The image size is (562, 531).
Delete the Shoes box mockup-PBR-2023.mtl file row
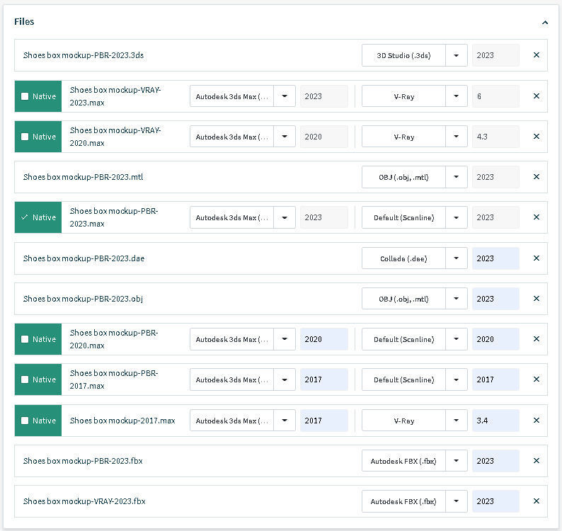(536, 177)
